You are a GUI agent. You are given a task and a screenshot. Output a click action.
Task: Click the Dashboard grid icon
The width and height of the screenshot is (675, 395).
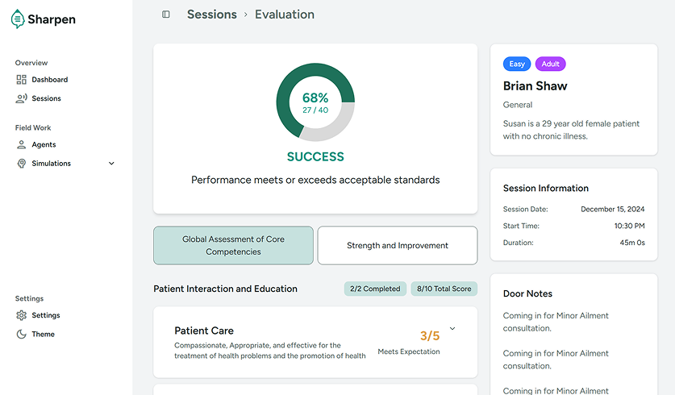pyautogui.click(x=22, y=80)
